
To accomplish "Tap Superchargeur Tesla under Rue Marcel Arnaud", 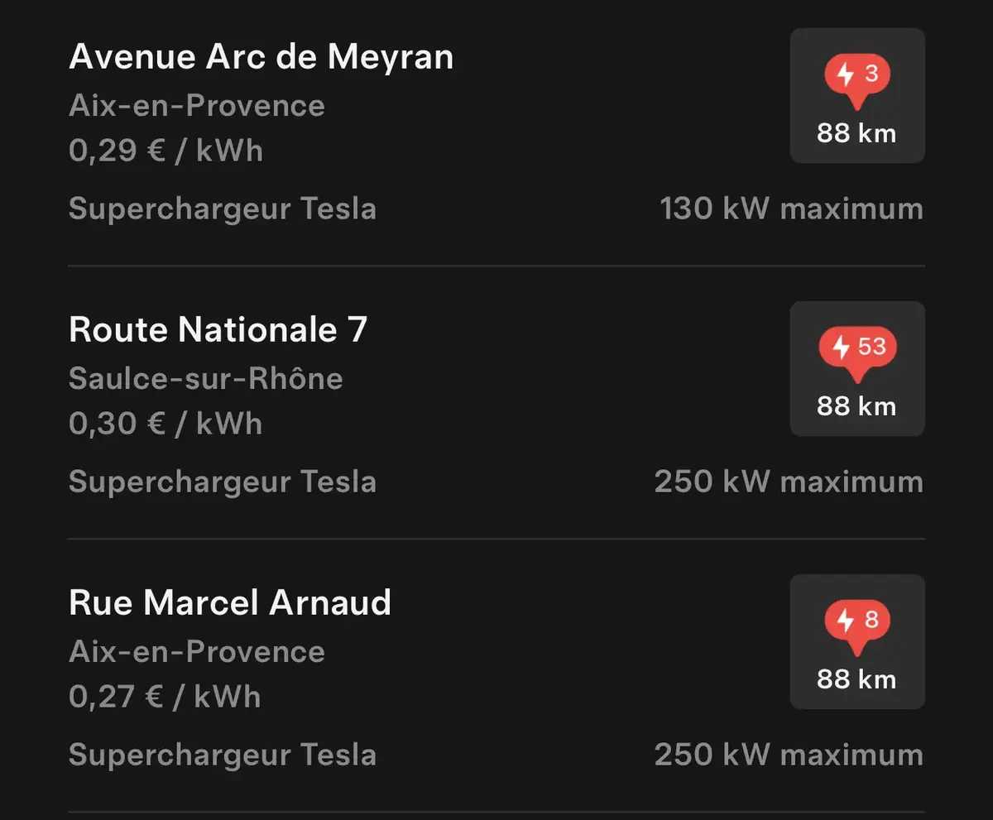I will [223, 755].
